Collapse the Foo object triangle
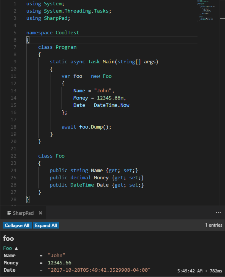Viewport: 225px width, 277px height. 16,248
